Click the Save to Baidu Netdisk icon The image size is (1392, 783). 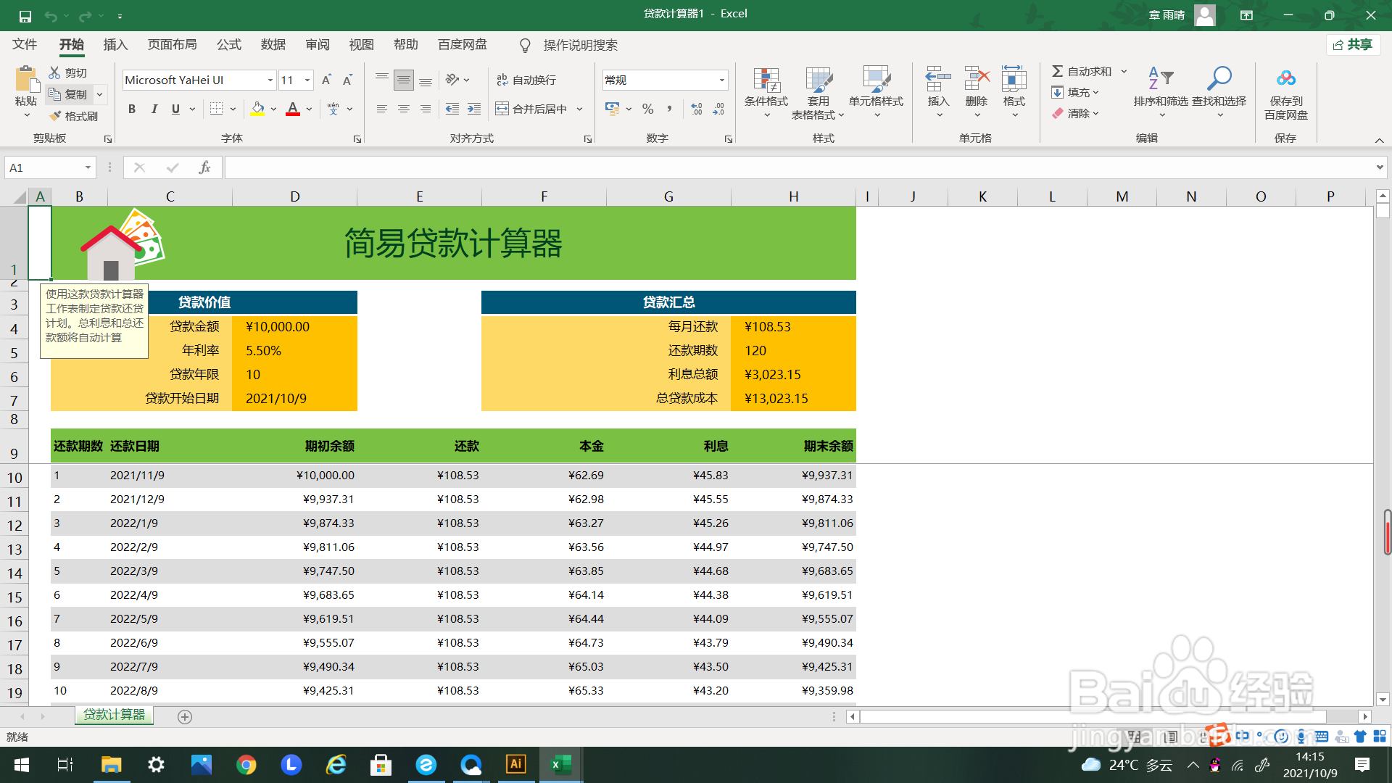pos(1285,78)
